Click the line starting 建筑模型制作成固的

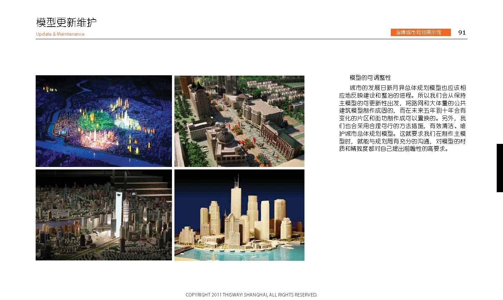(402, 111)
